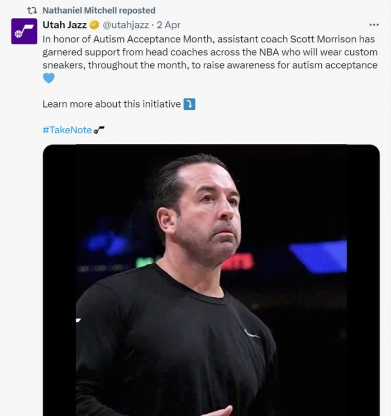The height and width of the screenshot is (416, 391).
Task: Open the #TakeNote hashtag
Action: (67, 130)
